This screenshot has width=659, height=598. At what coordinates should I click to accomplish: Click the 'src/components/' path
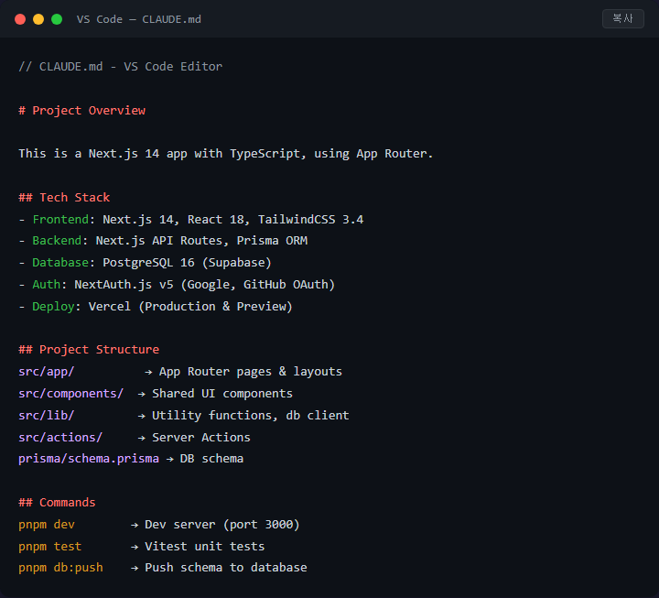tap(71, 394)
